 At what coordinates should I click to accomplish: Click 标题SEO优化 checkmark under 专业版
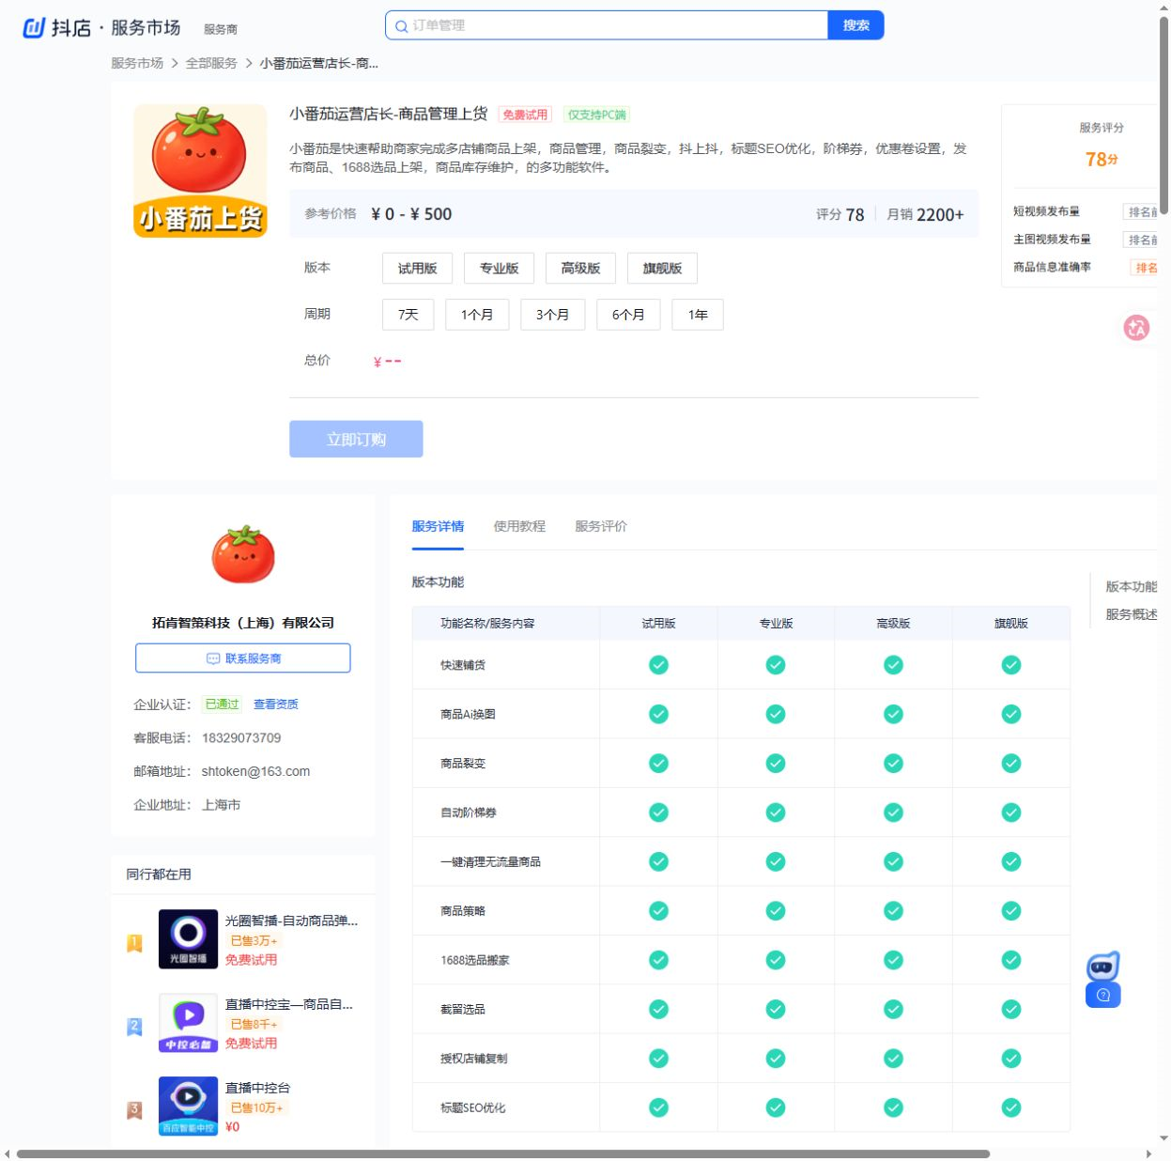click(776, 1107)
